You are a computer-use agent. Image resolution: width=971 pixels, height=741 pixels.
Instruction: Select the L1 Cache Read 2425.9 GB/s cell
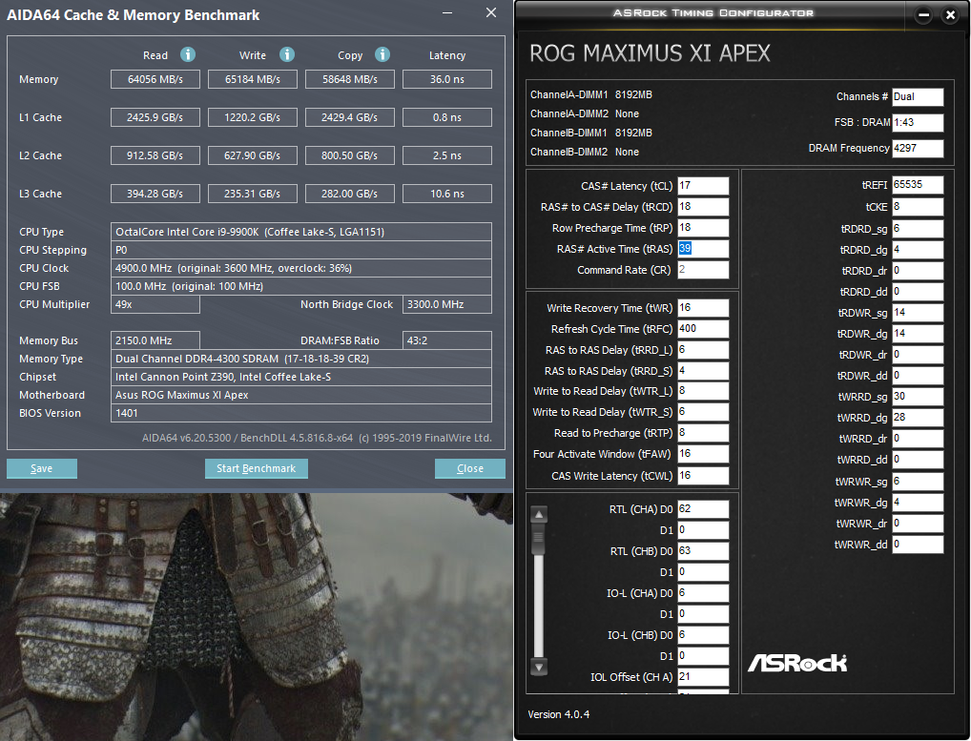tap(155, 117)
